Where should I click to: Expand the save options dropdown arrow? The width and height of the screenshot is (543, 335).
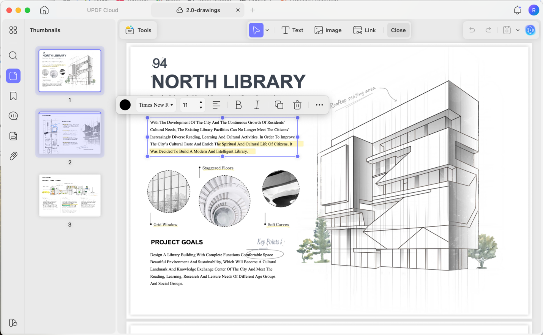pyautogui.click(x=518, y=30)
